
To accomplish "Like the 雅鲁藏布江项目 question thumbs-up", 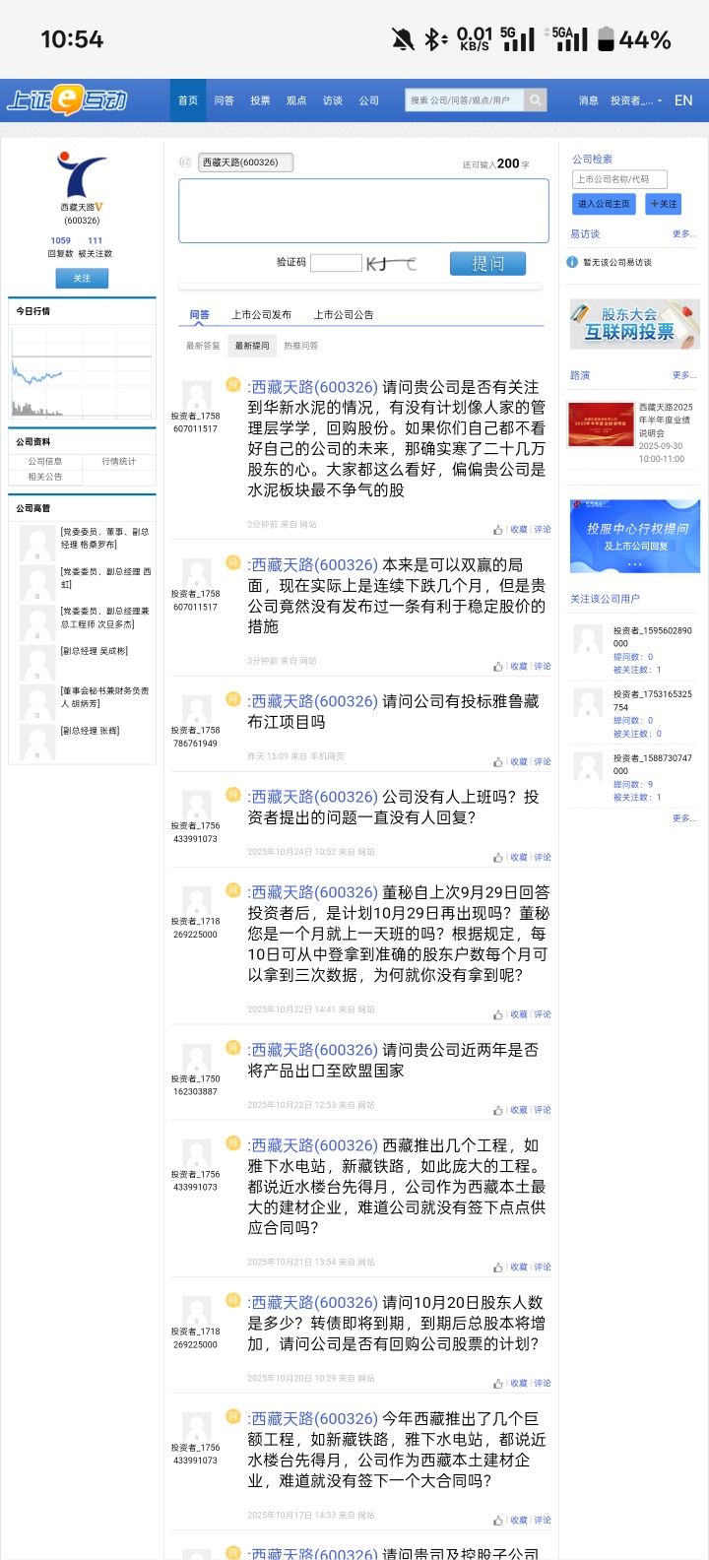I will (x=498, y=762).
